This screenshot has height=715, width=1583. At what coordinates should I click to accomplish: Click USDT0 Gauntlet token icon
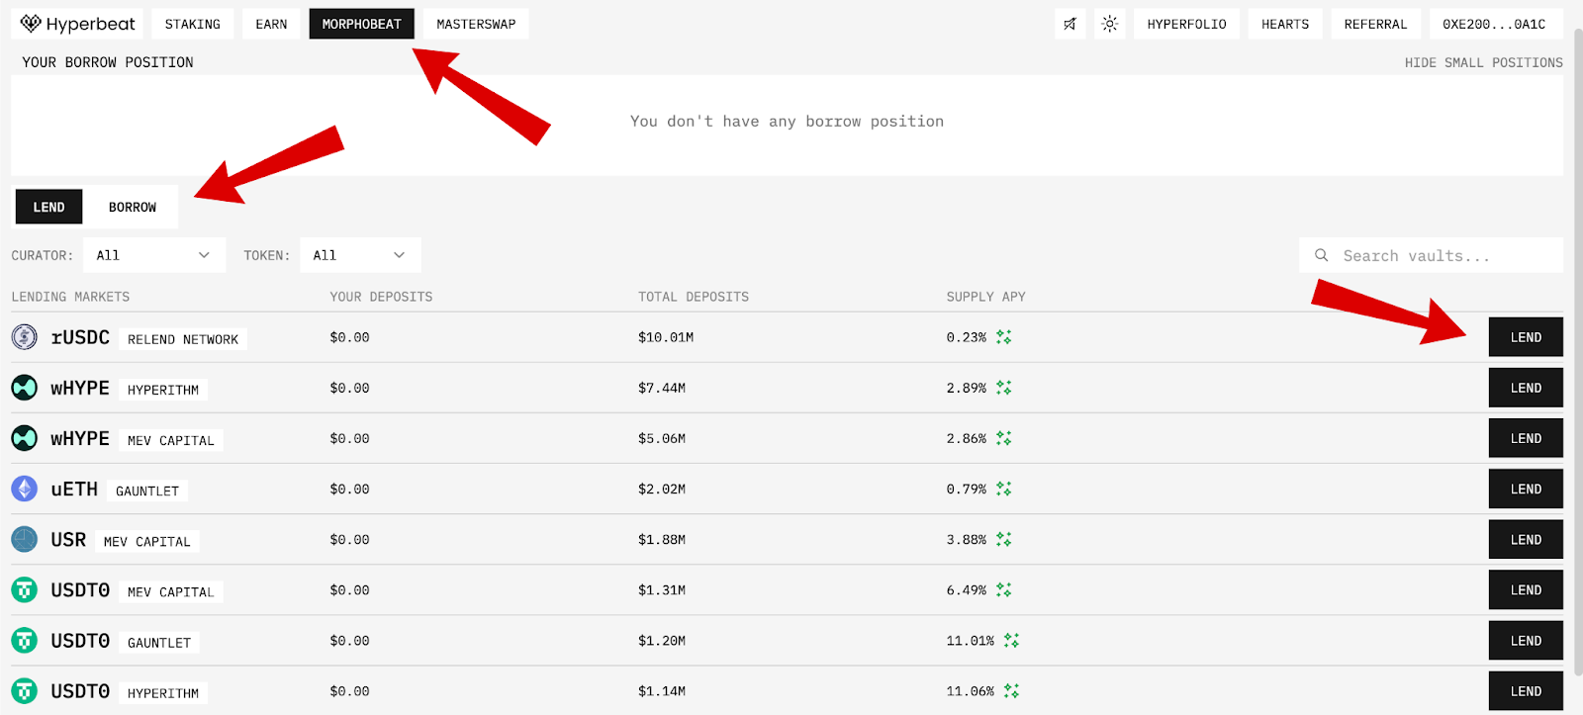coord(25,641)
